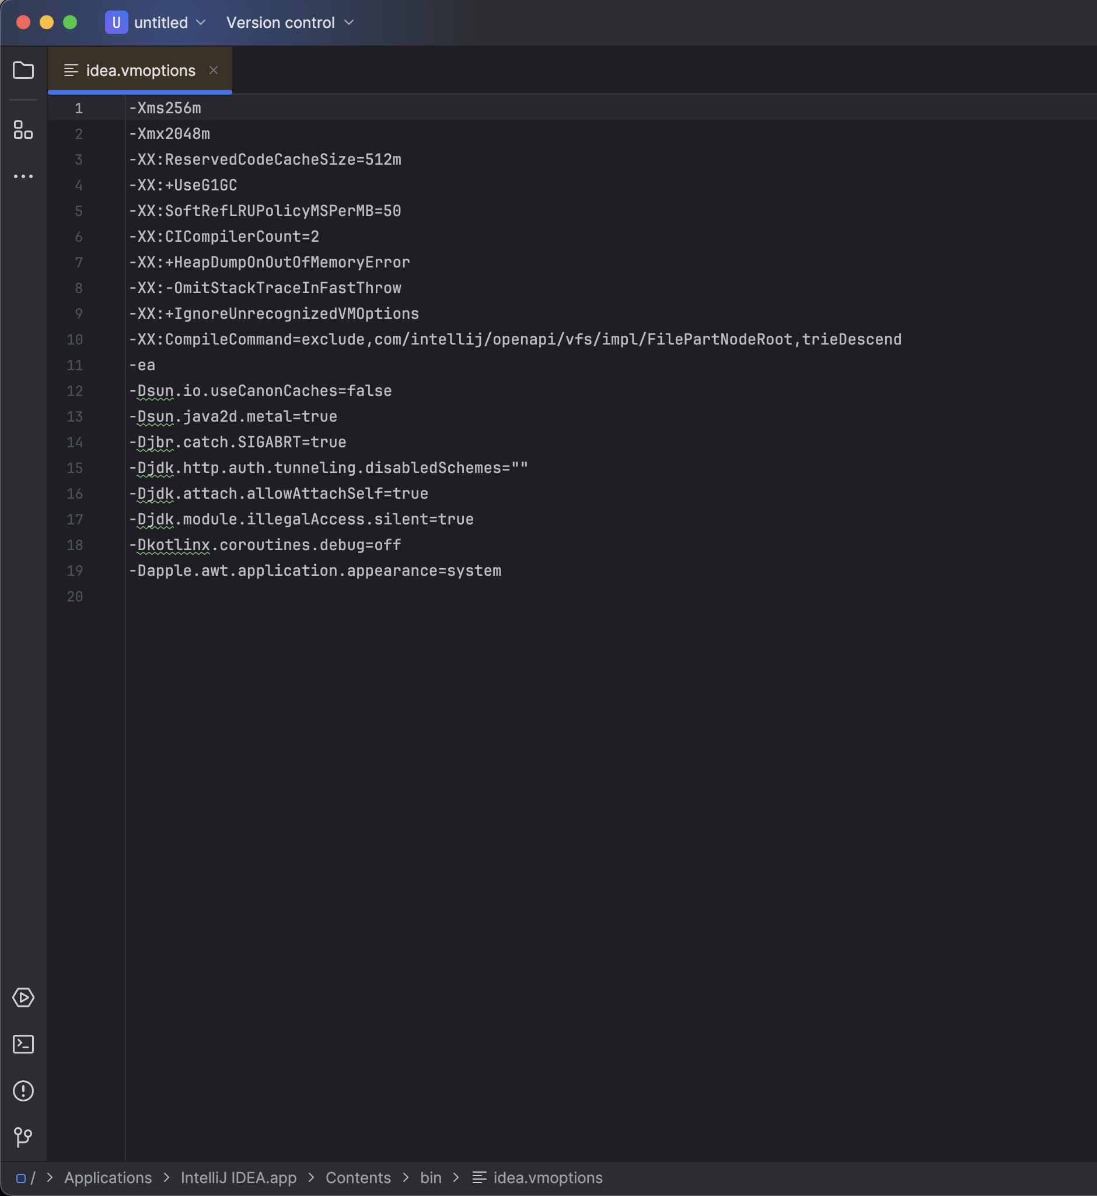Screen dimensions: 1097x1196
Task: Click the untitled project 'U' icon
Action: (x=116, y=23)
